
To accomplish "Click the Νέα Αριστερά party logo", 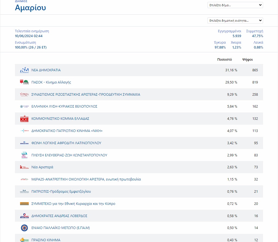I will (24, 167).
